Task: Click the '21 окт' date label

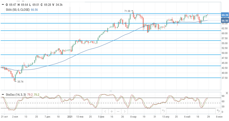Action: (x=4, y=117)
